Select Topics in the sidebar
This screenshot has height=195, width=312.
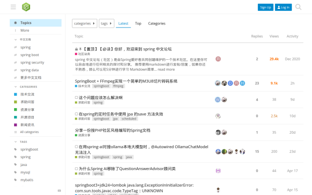pyautogui.click(x=35, y=23)
